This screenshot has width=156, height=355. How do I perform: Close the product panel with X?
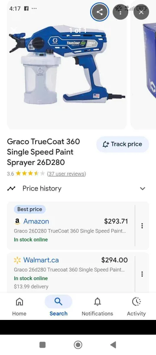141,12
